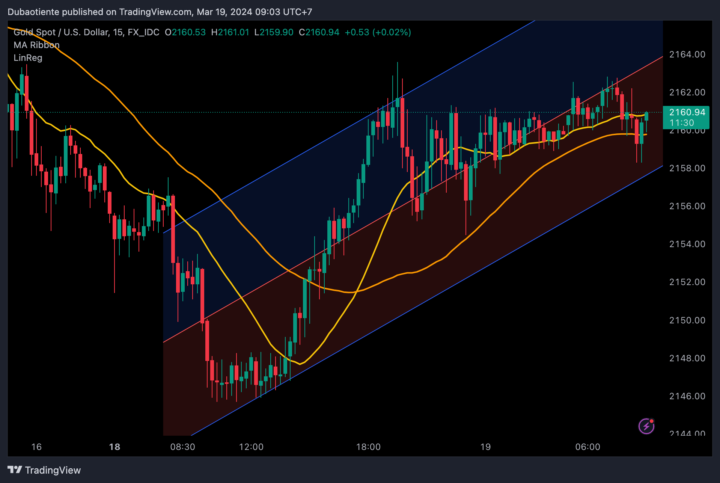Click the 2162.00 price axis label
The width and height of the screenshot is (720, 483).
[687, 92]
